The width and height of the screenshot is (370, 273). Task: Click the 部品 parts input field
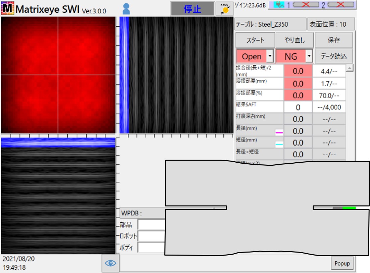pos(152,225)
